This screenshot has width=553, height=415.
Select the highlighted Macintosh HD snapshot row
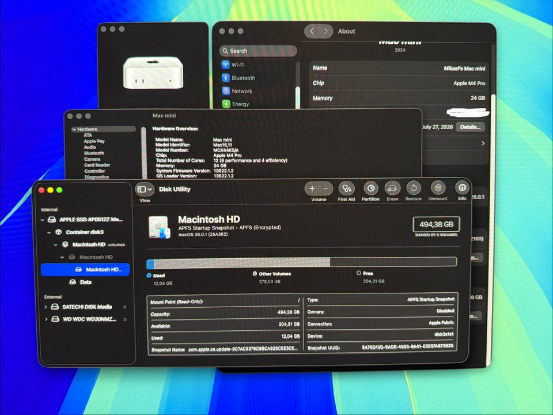(x=85, y=270)
